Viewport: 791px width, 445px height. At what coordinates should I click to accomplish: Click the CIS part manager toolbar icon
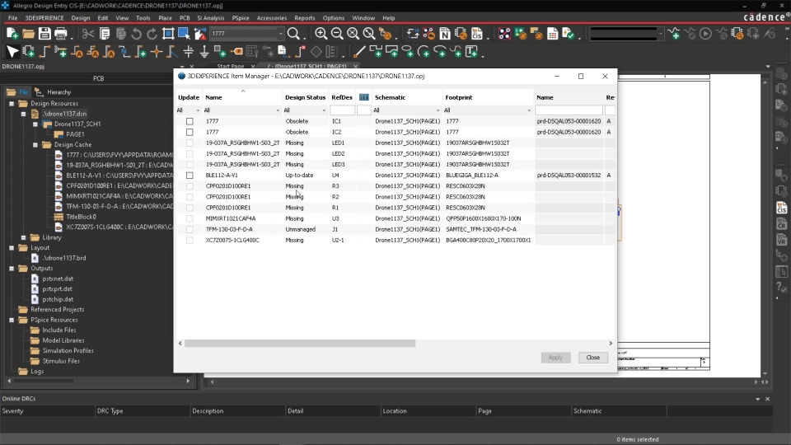coord(477,34)
